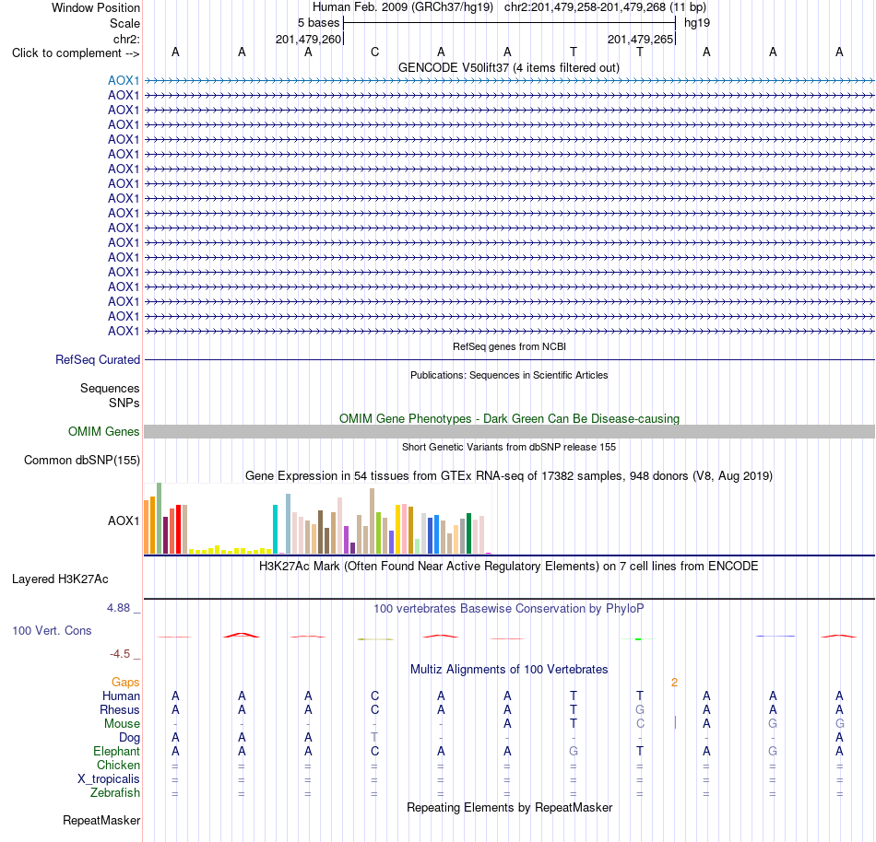Select the 'Click to complement -->' label
This screenshot has width=876, height=842.
click(x=76, y=53)
